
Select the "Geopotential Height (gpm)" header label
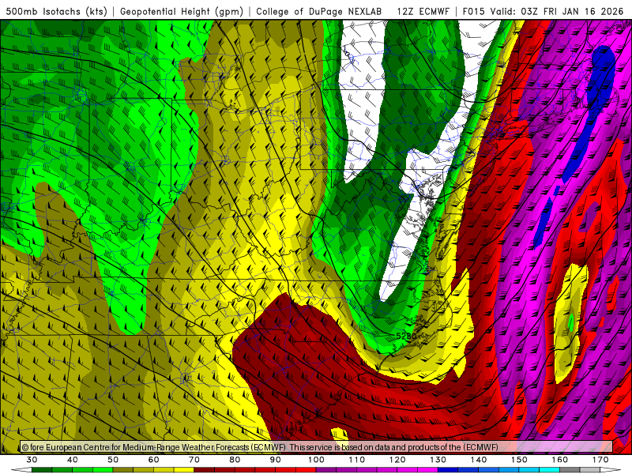tap(182, 11)
